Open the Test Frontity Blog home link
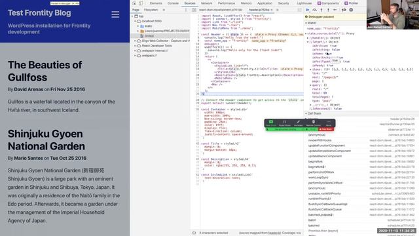419x236 pixels. [x=39, y=13]
